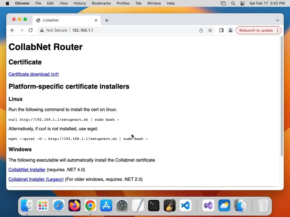Open Launchpad from the dock

[43, 205]
